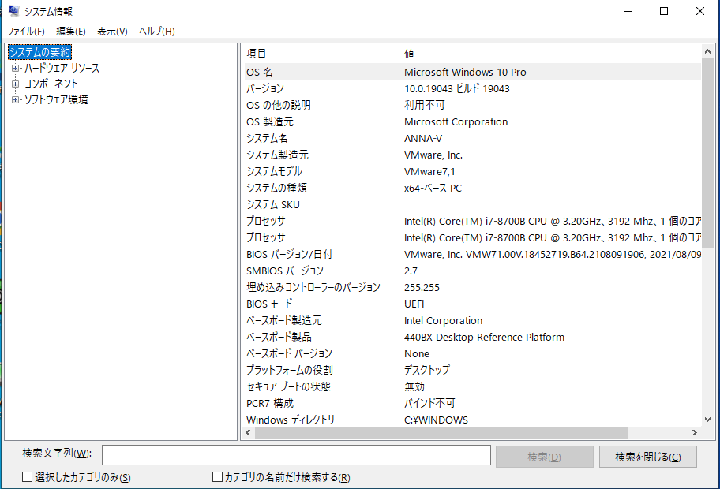Screen dimensions: 720x489
Task: Open the 編集(E) menu
Action: pos(71,32)
